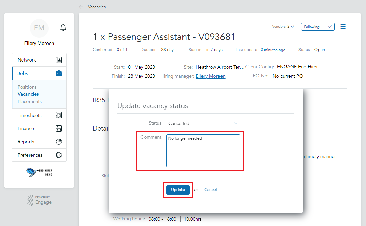Open Placements submenu item
Screen dimensions: 366x226
pos(30,101)
